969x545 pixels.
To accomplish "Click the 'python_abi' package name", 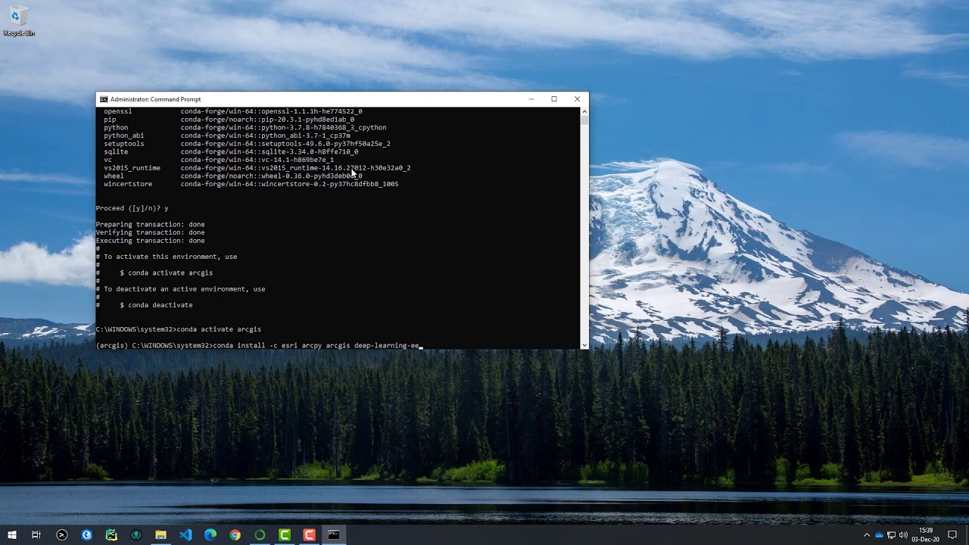I will 123,135.
